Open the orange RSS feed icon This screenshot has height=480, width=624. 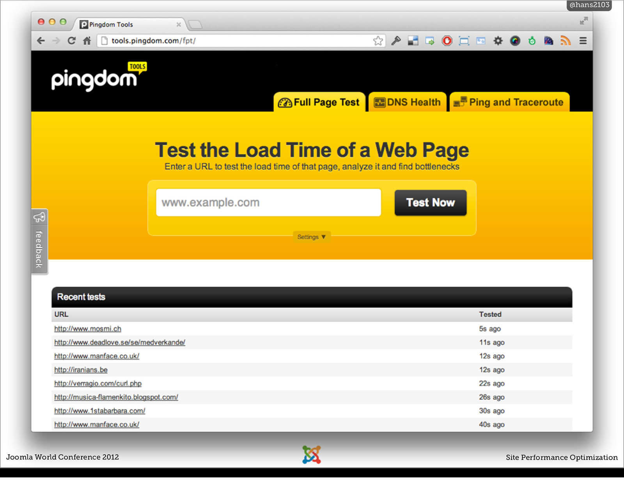(565, 41)
